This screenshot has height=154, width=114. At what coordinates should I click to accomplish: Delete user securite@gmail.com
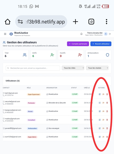pos(107,103)
